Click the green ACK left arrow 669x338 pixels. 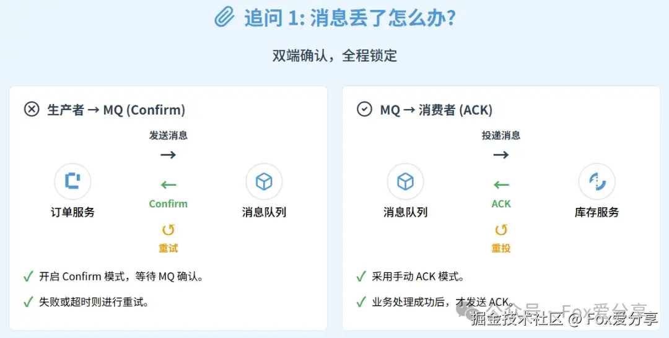(501, 184)
